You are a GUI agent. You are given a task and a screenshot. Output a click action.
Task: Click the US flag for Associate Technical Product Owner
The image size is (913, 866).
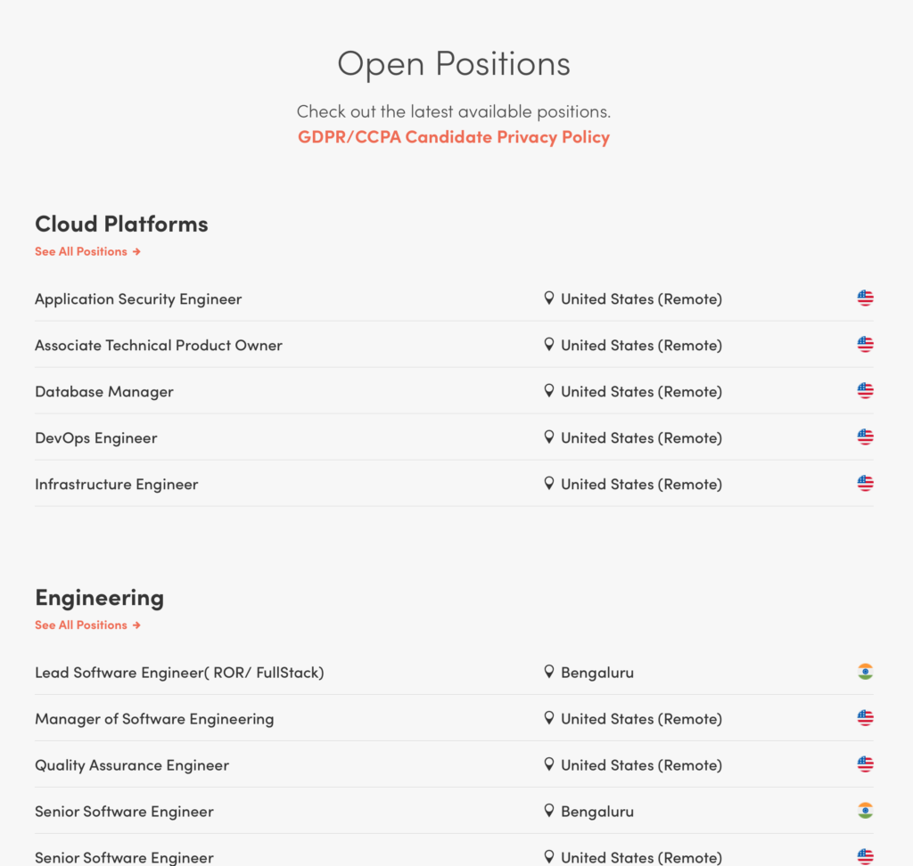pos(865,345)
